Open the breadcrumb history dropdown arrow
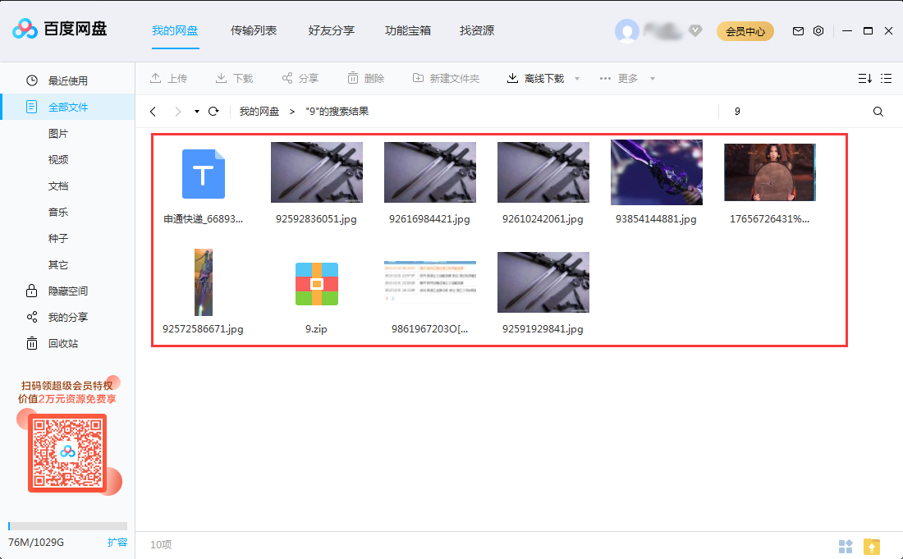Viewport: 903px width, 559px height. pyautogui.click(x=195, y=111)
